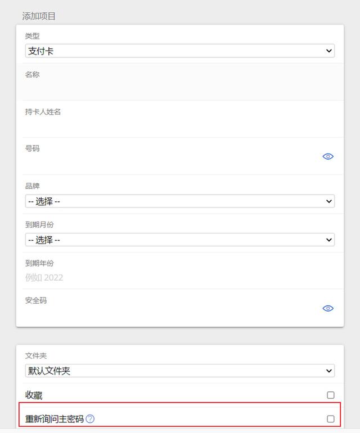The width and height of the screenshot is (360, 433).
Task: Show the card number via 号码 eye icon
Action: coord(328,156)
